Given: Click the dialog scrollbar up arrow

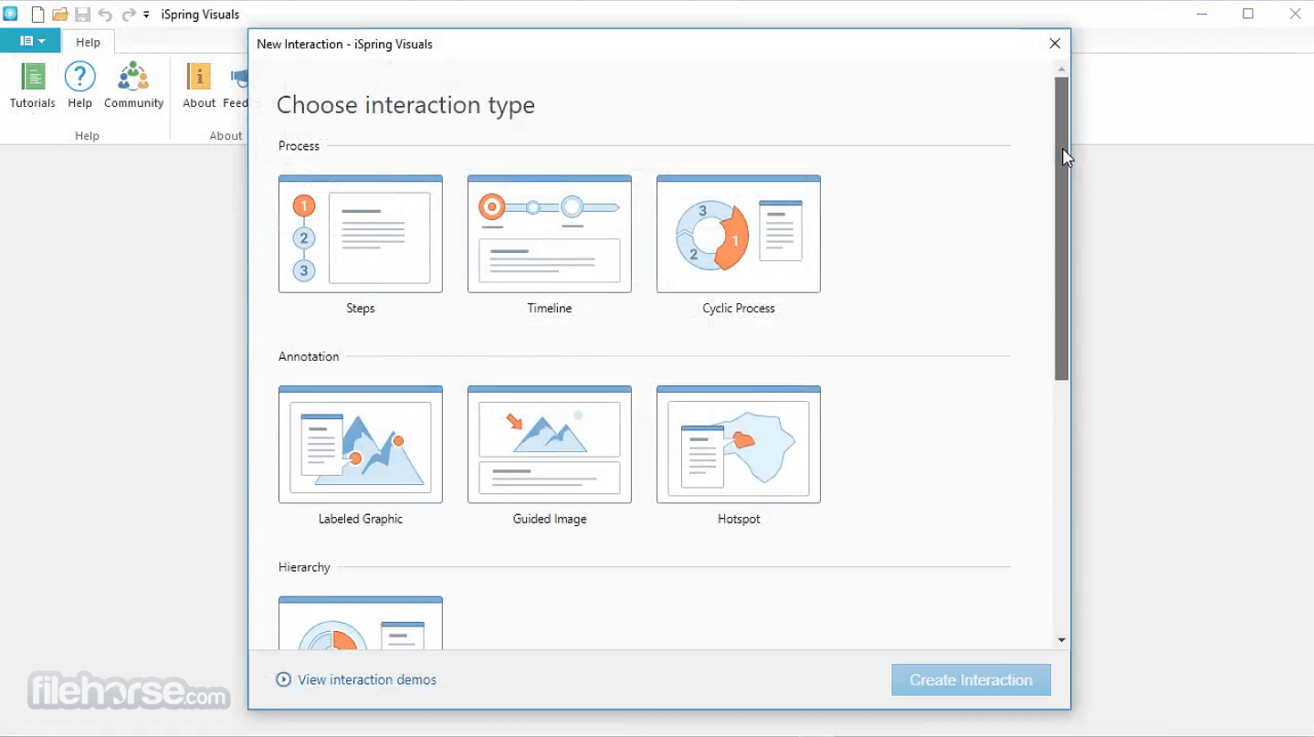Looking at the screenshot, I should pyautogui.click(x=1061, y=68).
